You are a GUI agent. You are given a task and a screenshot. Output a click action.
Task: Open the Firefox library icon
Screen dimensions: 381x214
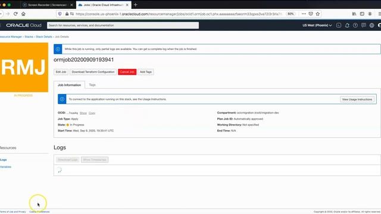354,14
